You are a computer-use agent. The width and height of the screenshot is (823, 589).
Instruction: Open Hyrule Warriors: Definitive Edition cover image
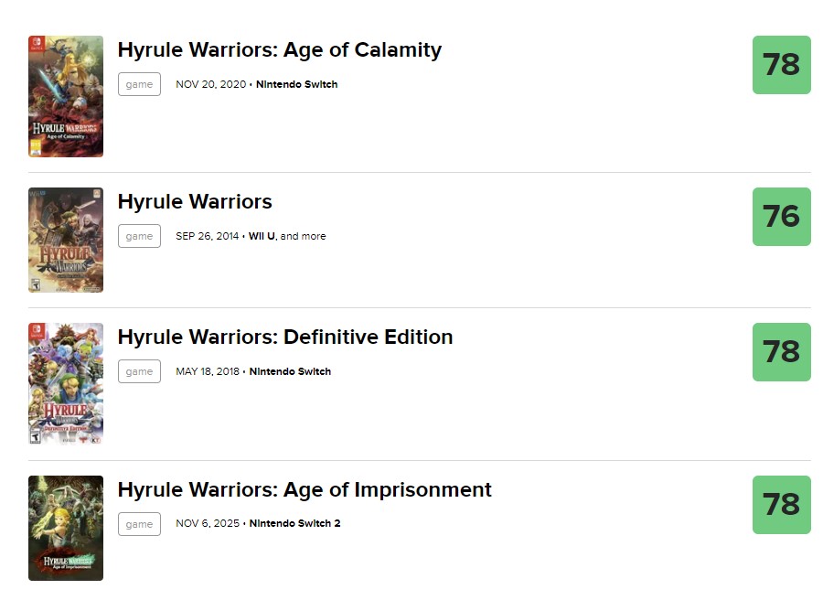click(66, 383)
